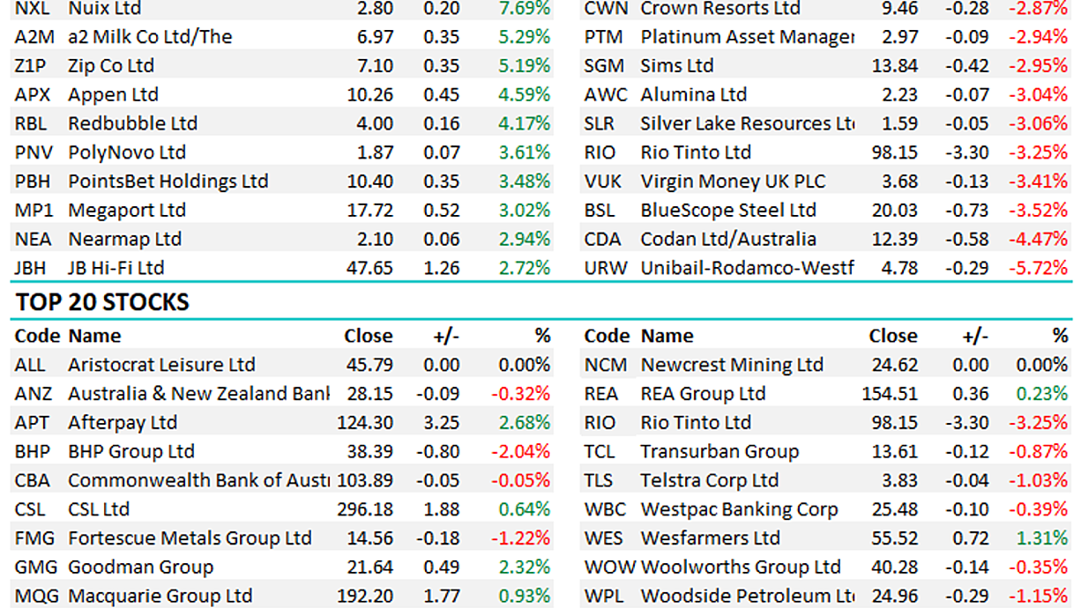Click BlueScope Steel's close price 20.03

[x=894, y=211]
